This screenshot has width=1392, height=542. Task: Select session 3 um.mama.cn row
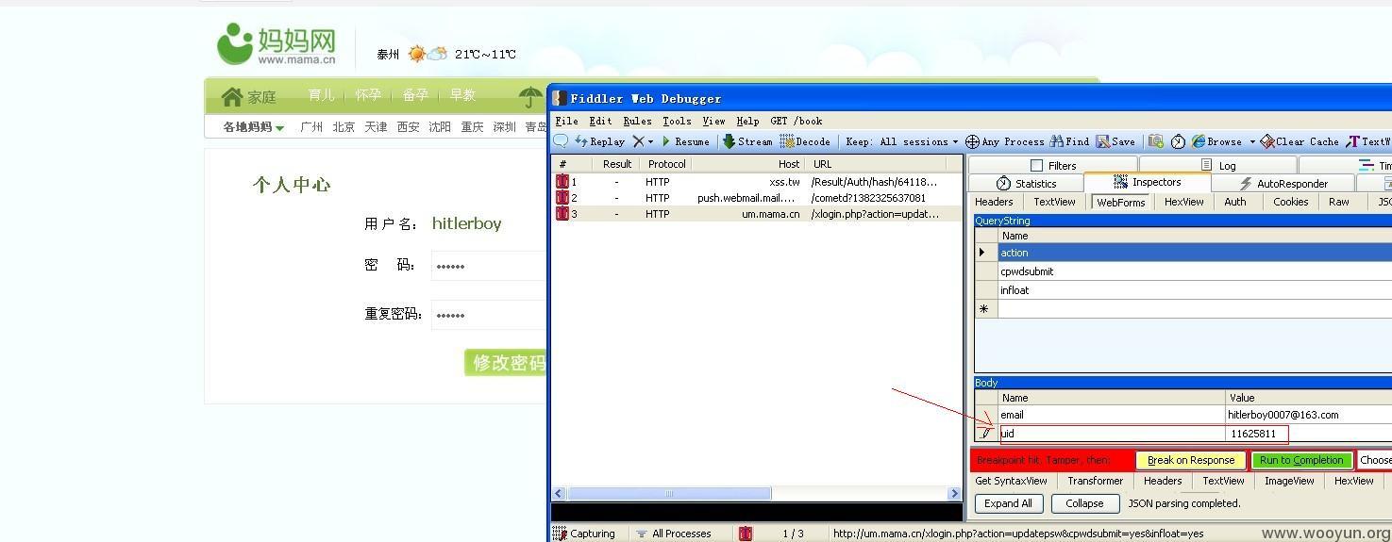point(757,214)
